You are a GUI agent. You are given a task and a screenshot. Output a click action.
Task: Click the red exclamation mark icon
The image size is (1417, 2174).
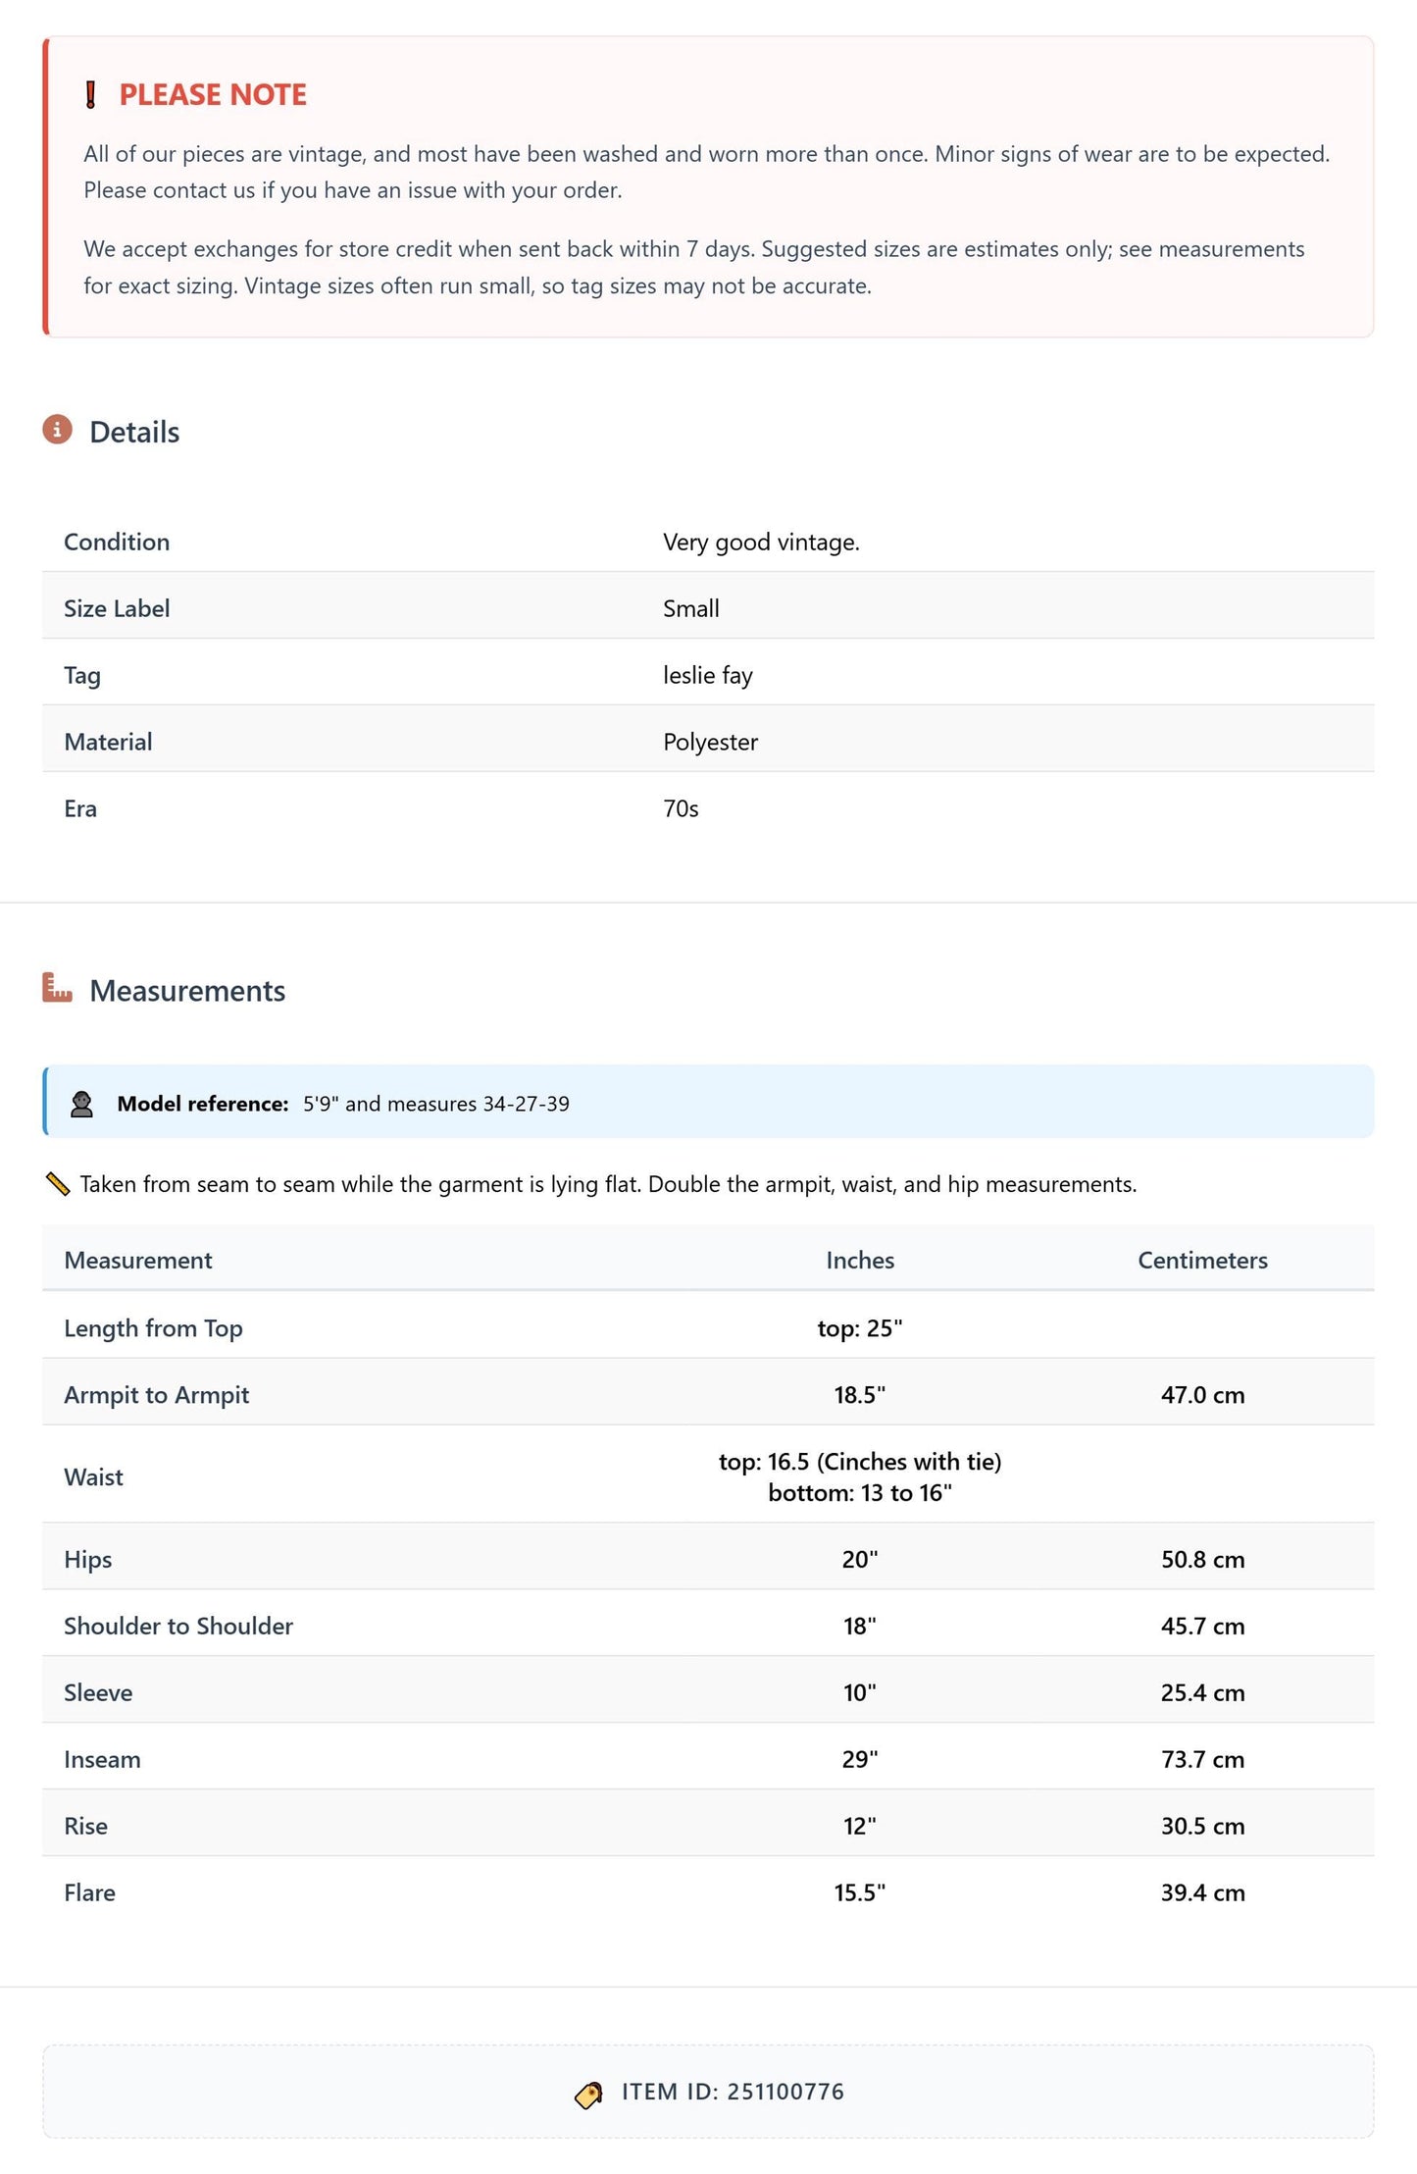[x=90, y=94]
